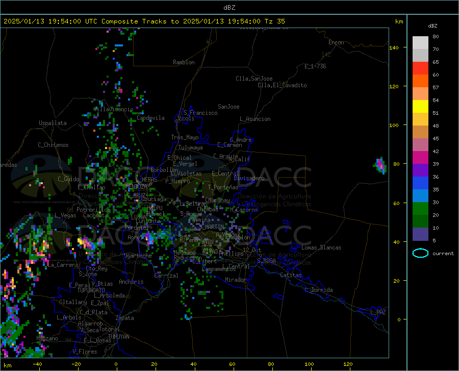Click the 'L_PAZ' town label
459x371 pixels.
(378, 312)
